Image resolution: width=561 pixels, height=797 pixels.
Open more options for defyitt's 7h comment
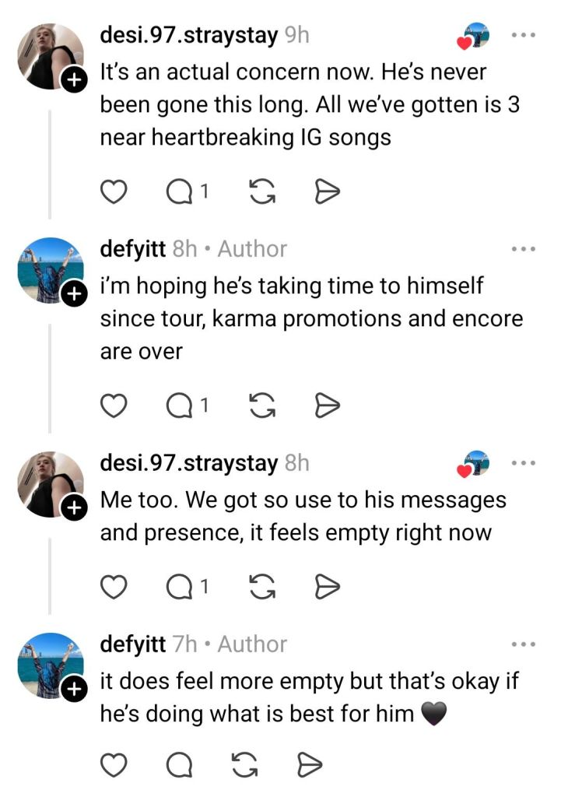523,644
